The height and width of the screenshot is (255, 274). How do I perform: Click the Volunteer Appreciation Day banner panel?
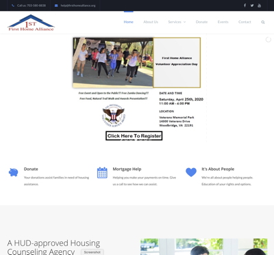[x=177, y=62]
